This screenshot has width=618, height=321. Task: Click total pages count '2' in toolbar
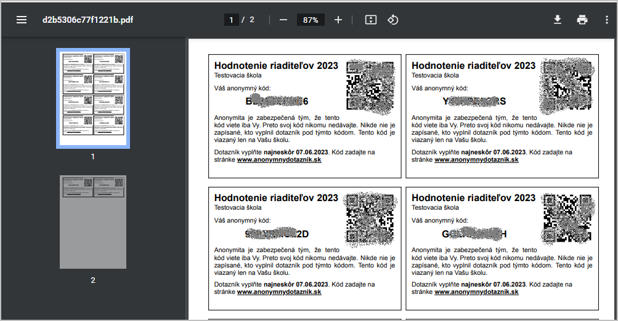252,20
